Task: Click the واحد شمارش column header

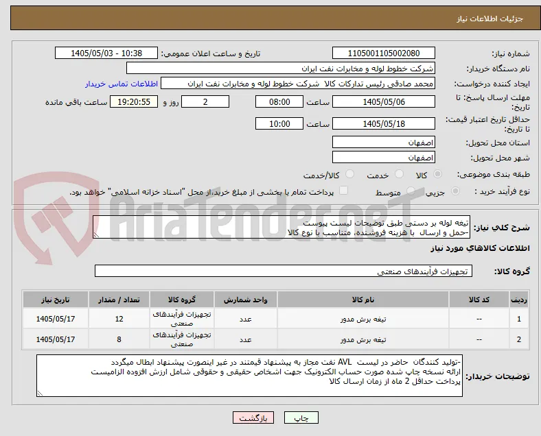Action: tap(245, 300)
